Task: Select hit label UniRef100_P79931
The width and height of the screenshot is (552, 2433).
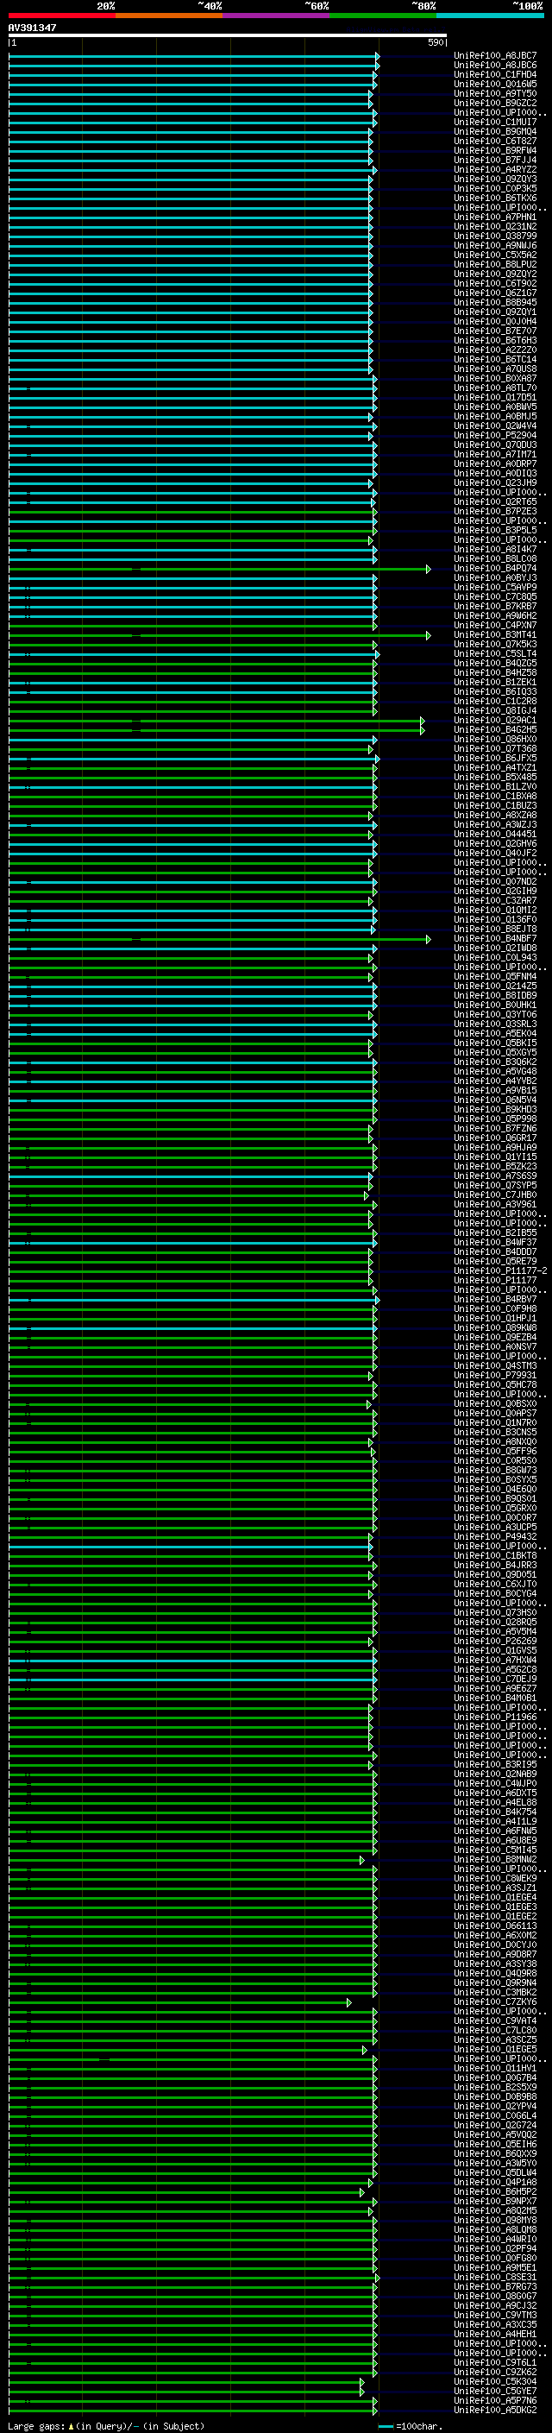Action: pos(495,1376)
